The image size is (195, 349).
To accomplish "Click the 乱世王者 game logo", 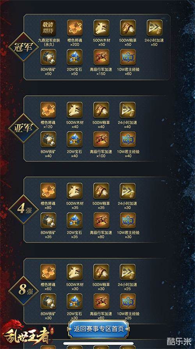I will 26,333.
